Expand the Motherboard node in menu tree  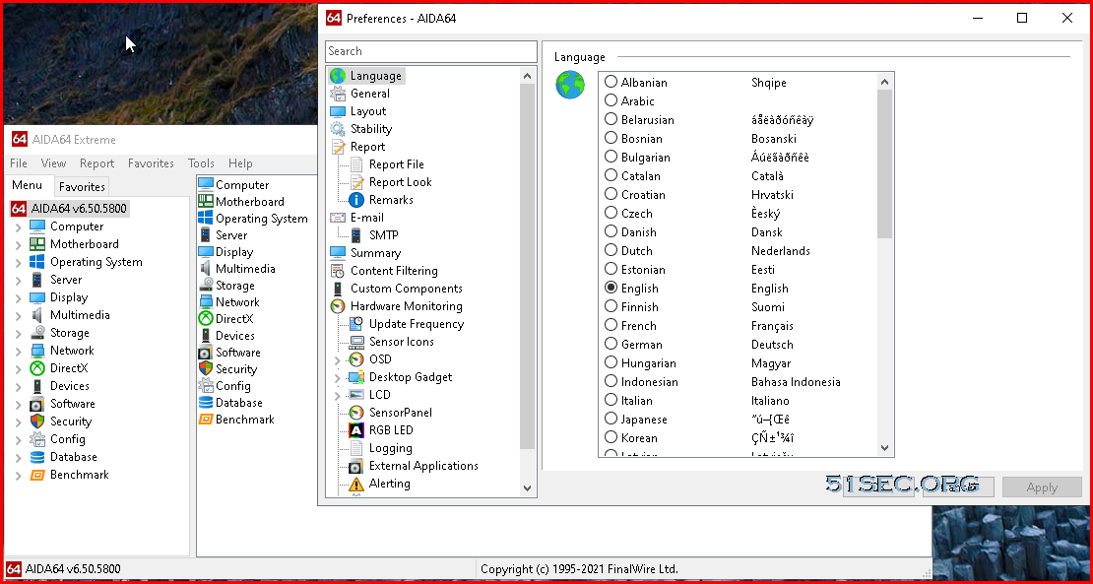pyautogui.click(x=18, y=244)
